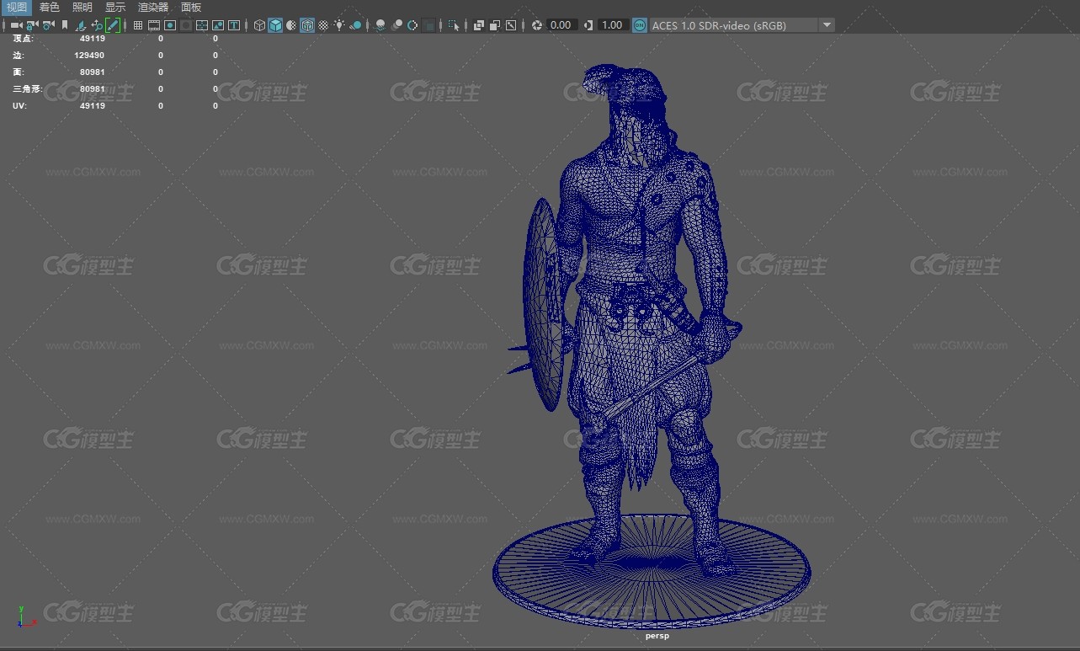The height and width of the screenshot is (651, 1080).
Task: Click the 面 face count 80981
Action: click(x=93, y=72)
